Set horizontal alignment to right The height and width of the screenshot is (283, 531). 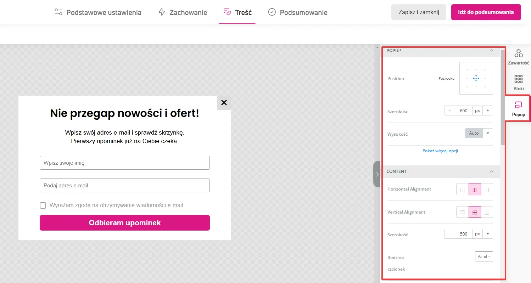pos(487,189)
